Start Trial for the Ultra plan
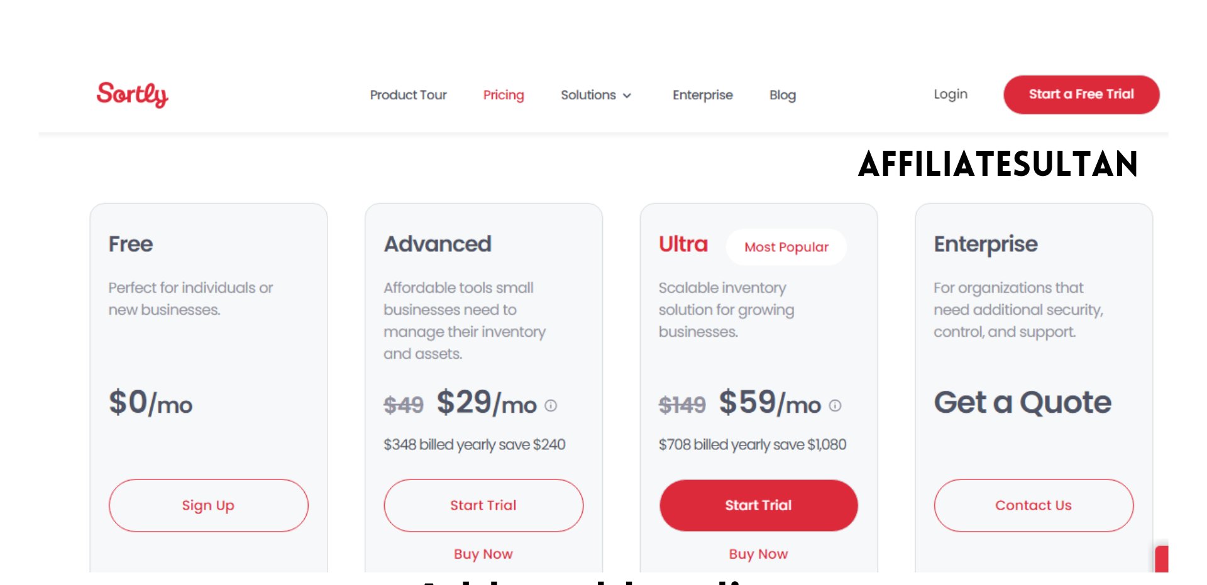 click(759, 505)
